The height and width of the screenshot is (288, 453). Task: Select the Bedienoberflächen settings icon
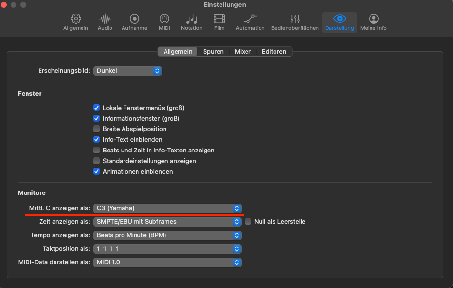[x=295, y=22]
